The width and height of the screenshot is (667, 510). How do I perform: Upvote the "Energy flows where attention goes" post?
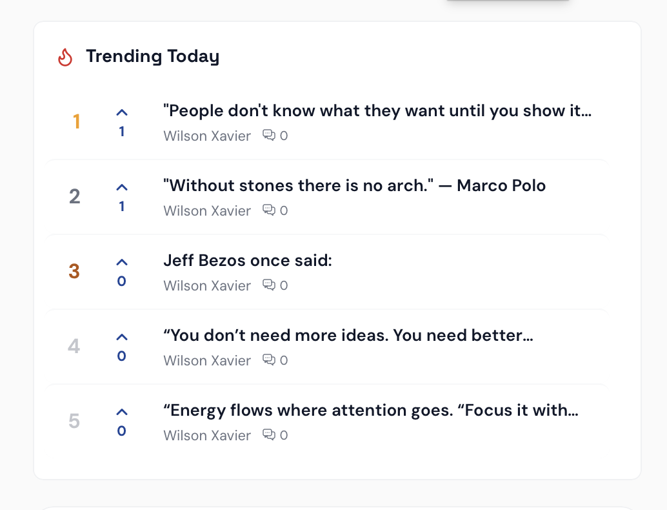122,413
